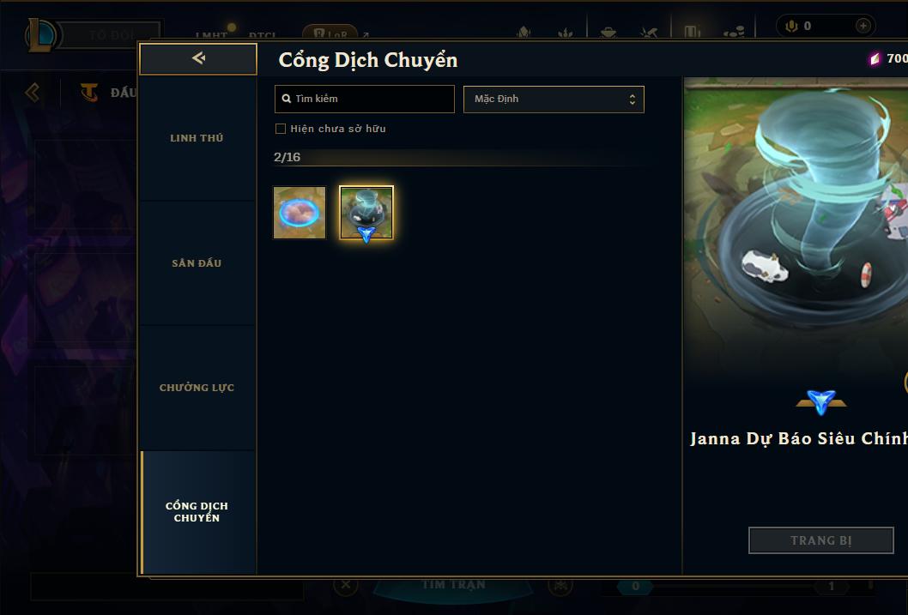This screenshot has height=615, width=908.
Task: Select the Janna tornado portal thumbnail
Action: click(x=366, y=213)
